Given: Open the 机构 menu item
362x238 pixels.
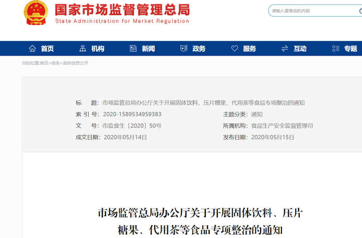Looking at the screenshot, I should 98,49.
